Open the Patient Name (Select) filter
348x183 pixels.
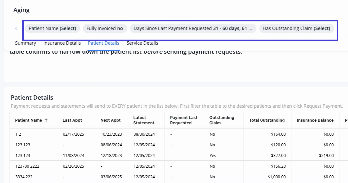click(52, 28)
